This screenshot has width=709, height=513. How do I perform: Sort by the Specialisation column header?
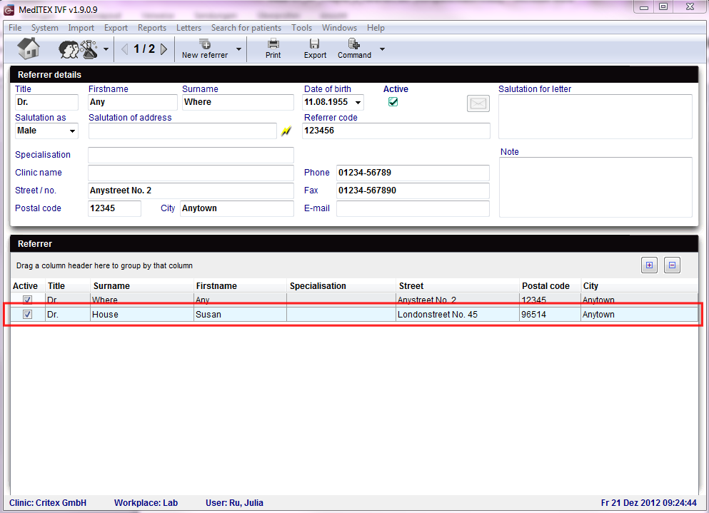341,285
